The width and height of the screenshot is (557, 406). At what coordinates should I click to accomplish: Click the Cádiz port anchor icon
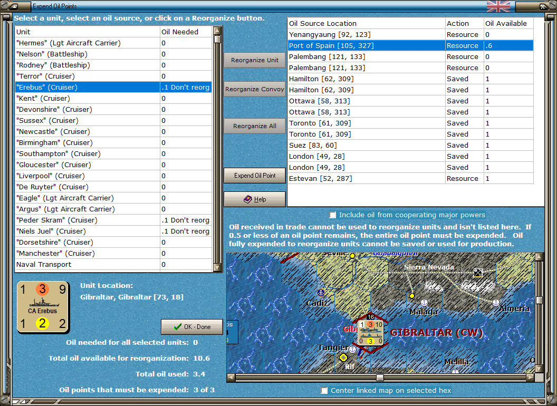click(x=320, y=292)
